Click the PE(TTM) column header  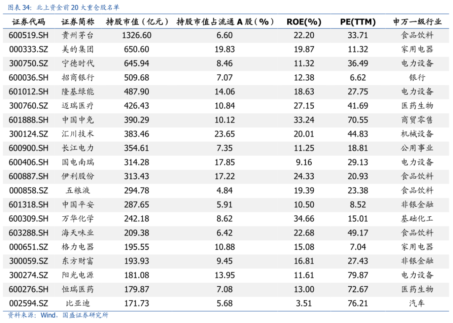point(358,22)
